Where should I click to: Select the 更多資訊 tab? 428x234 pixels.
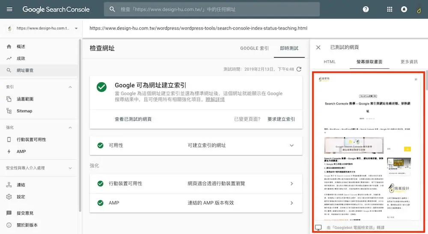[409, 62]
